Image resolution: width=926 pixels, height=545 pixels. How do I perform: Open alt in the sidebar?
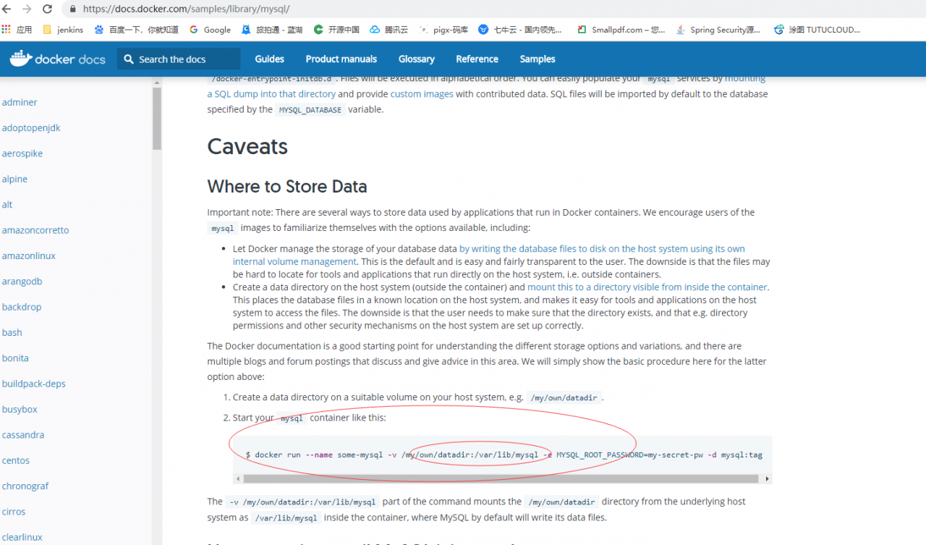(7, 204)
